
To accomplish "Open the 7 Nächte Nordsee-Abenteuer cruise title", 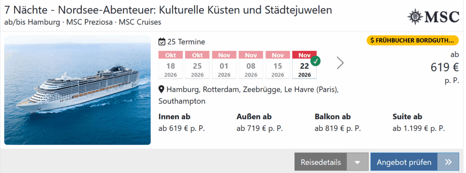I will (168, 10).
